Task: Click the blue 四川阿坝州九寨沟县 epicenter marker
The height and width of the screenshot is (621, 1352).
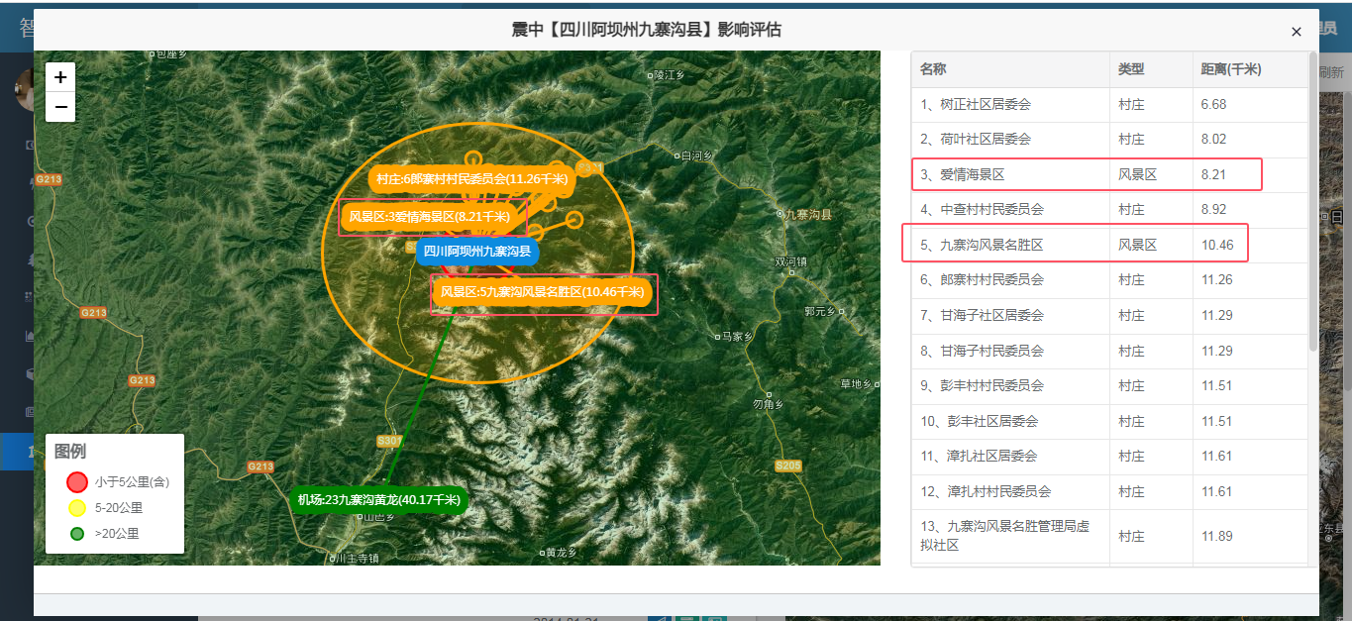Action: tap(477, 252)
